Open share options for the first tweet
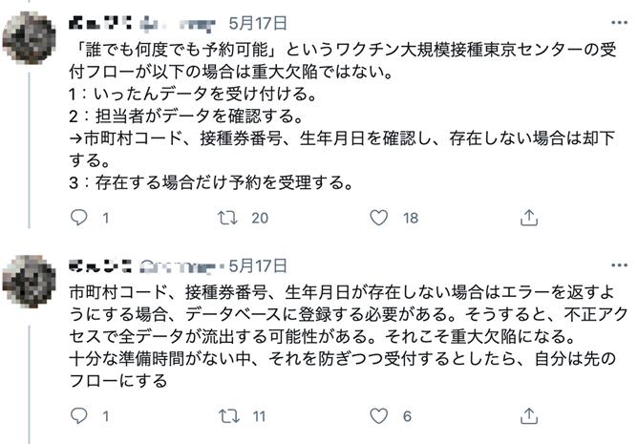Image resolution: width=638 pixels, height=444 pixels. tap(528, 218)
